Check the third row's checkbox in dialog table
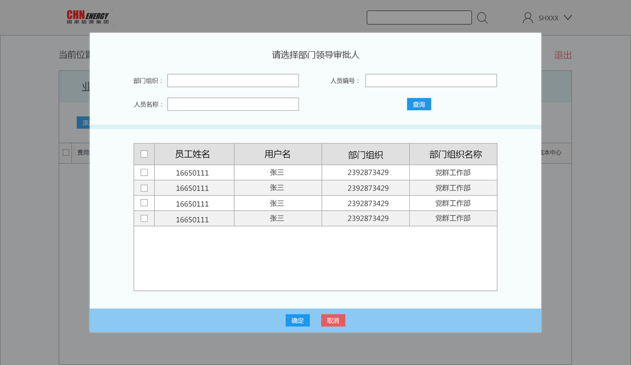Screen dimensions: 631x365 point(144,203)
